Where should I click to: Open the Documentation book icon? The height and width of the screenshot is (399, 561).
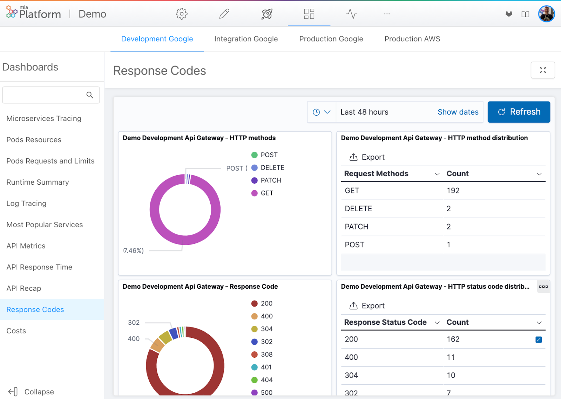(525, 14)
